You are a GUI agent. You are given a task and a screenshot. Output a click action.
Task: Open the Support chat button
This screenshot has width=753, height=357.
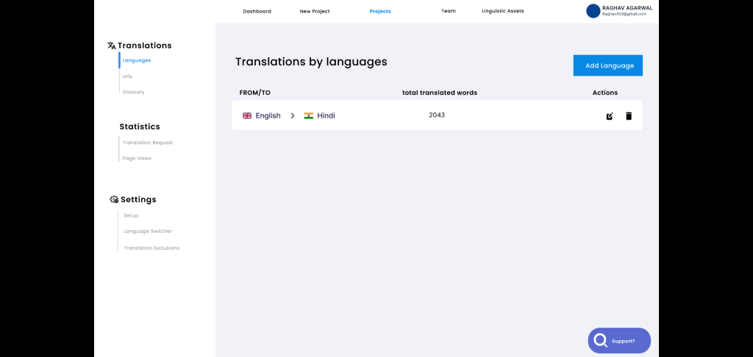point(619,341)
